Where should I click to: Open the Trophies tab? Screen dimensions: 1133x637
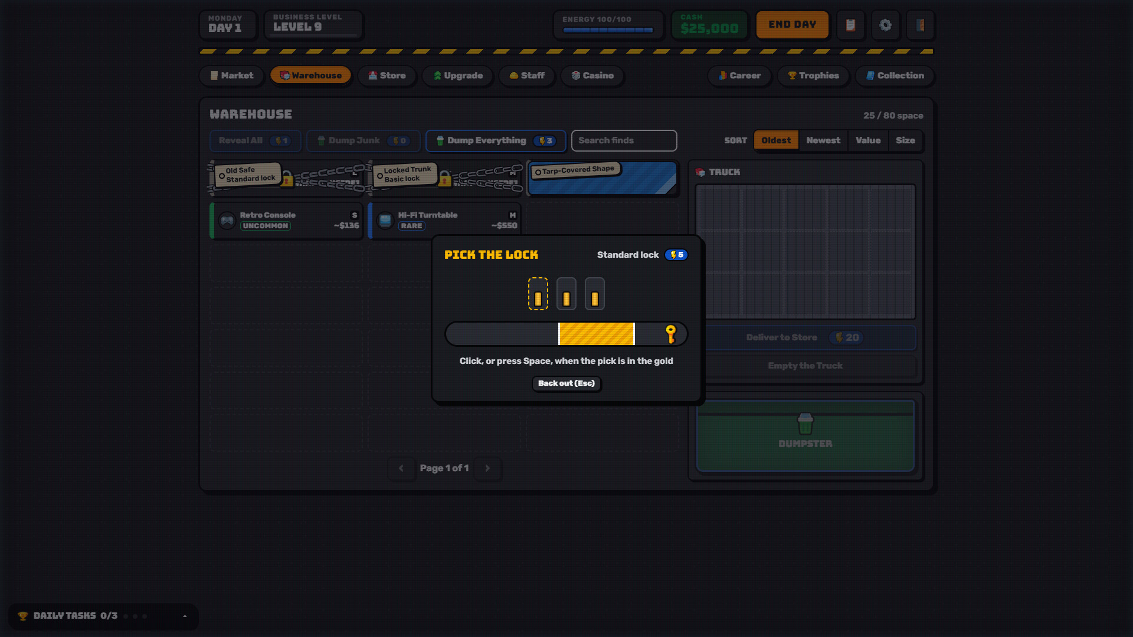pyautogui.click(x=813, y=75)
